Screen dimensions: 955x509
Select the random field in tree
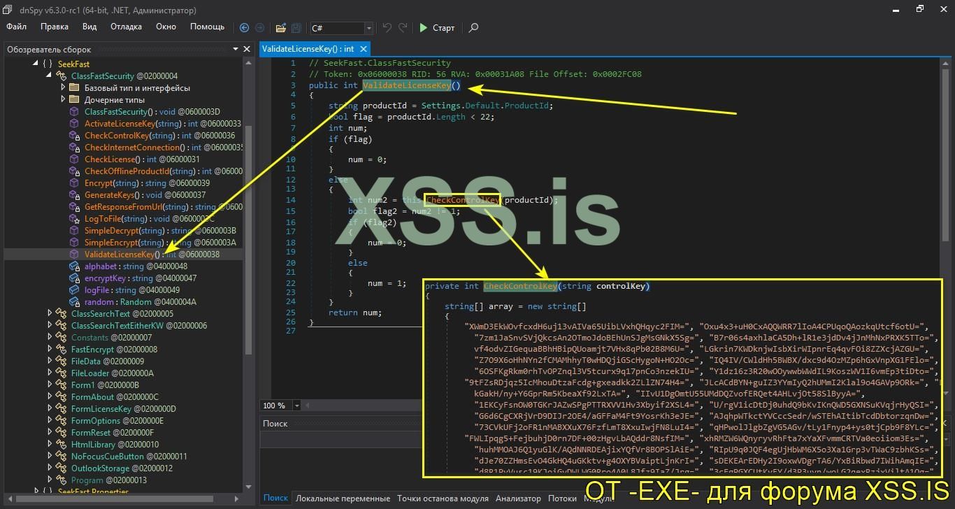point(140,302)
